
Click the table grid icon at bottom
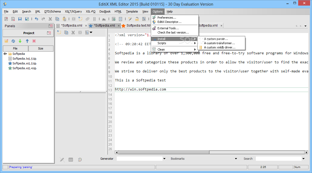point(71,160)
